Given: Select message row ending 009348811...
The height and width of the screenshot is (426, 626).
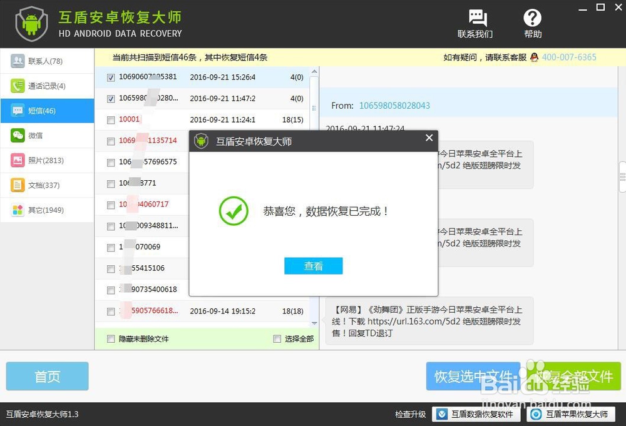Looking at the screenshot, I should click(x=141, y=226).
